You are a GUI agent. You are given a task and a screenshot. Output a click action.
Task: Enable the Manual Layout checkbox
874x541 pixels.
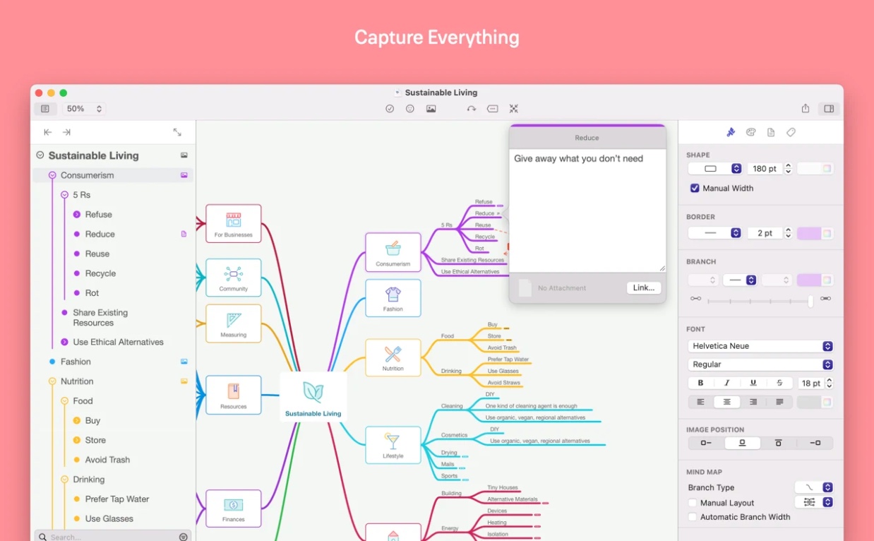[693, 503]
